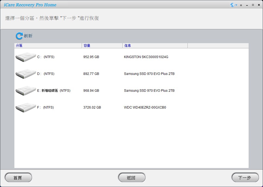This screenshot has width=263, height=187.
Task: Sort by the 信息 column header
Action: click(155, 46)
